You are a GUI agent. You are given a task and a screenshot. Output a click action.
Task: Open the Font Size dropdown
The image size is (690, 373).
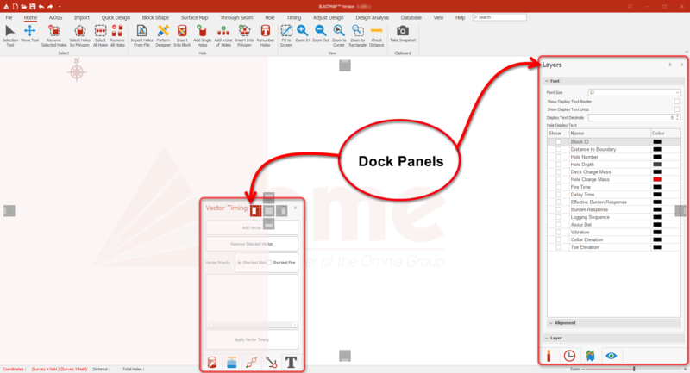click(x=634, y=92)
